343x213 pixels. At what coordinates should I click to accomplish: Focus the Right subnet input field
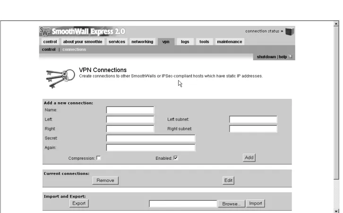point(253,129)
